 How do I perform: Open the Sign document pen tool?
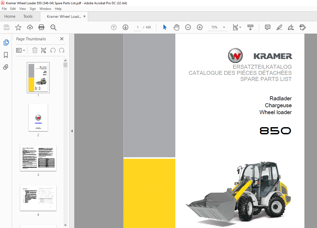point(291,27)
